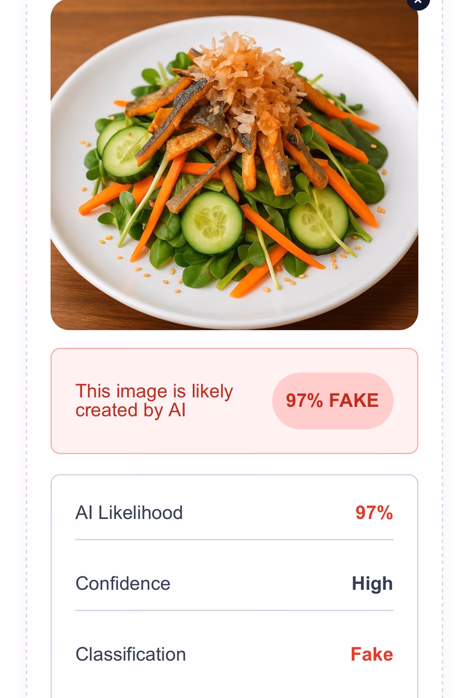Select the Confidence row label
The height and width of the screenshot is (698, 463).
click(123, 583)
